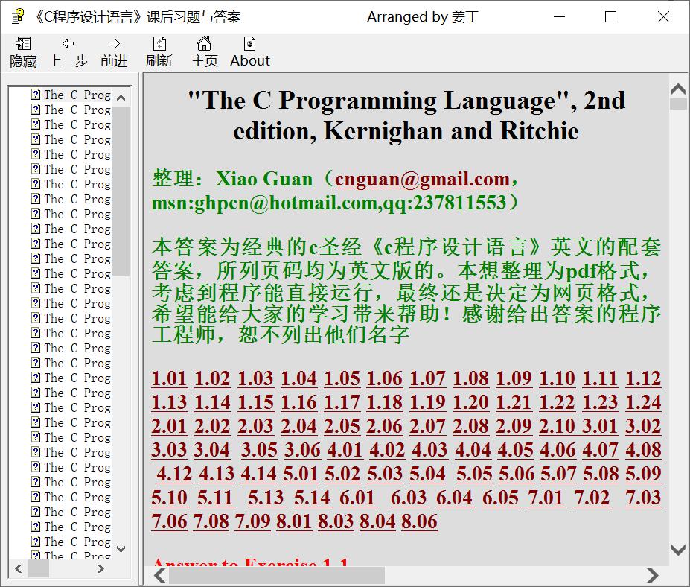
Task: Click the tree pane's vertical scrollbar thumb
Action: [x=121, y=191]
